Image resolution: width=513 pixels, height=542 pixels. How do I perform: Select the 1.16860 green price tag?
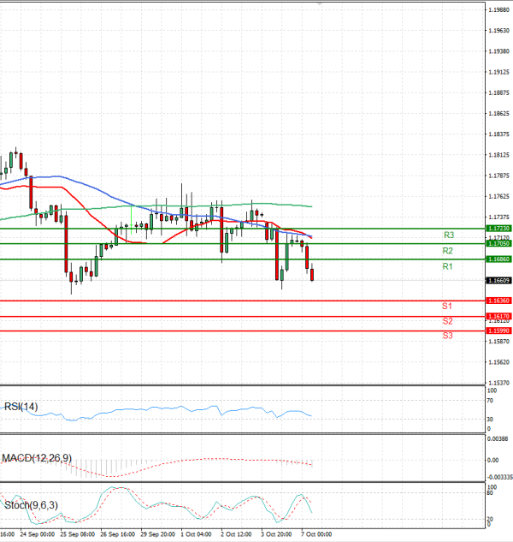[498, 259]
